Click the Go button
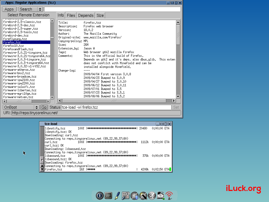 pyautogui.click(x=44, y=107)
